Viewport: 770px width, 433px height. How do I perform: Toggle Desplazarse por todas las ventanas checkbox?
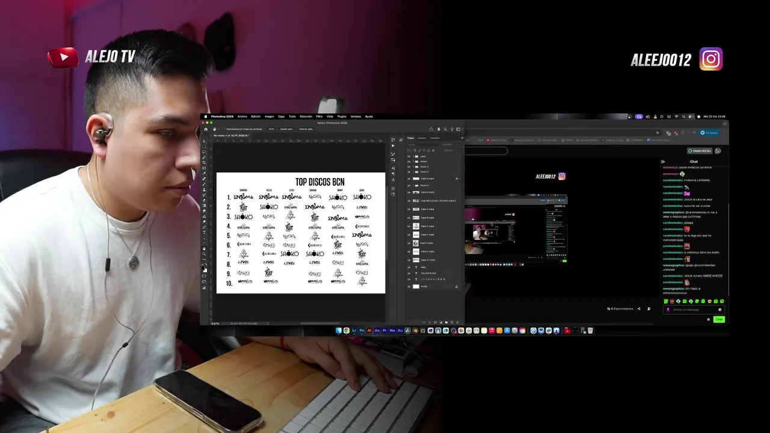click(224, 129)
